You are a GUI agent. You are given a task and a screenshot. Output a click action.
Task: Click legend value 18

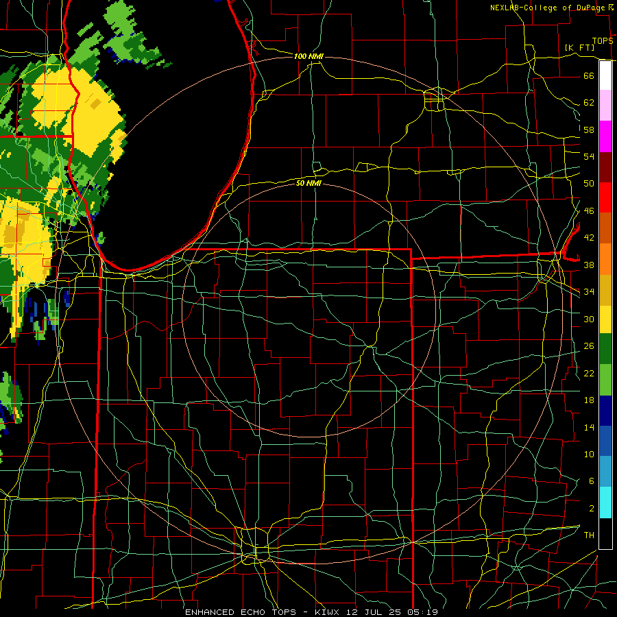(x=589, y=400)
